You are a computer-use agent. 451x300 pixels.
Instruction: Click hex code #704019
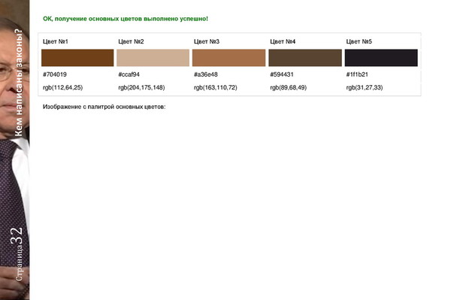[x=55, y=74]
